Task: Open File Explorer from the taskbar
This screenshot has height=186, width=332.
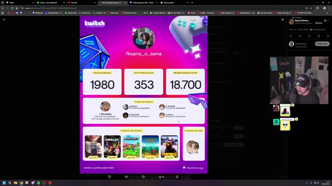Action: pyautogui.click(x=16, y=183)
